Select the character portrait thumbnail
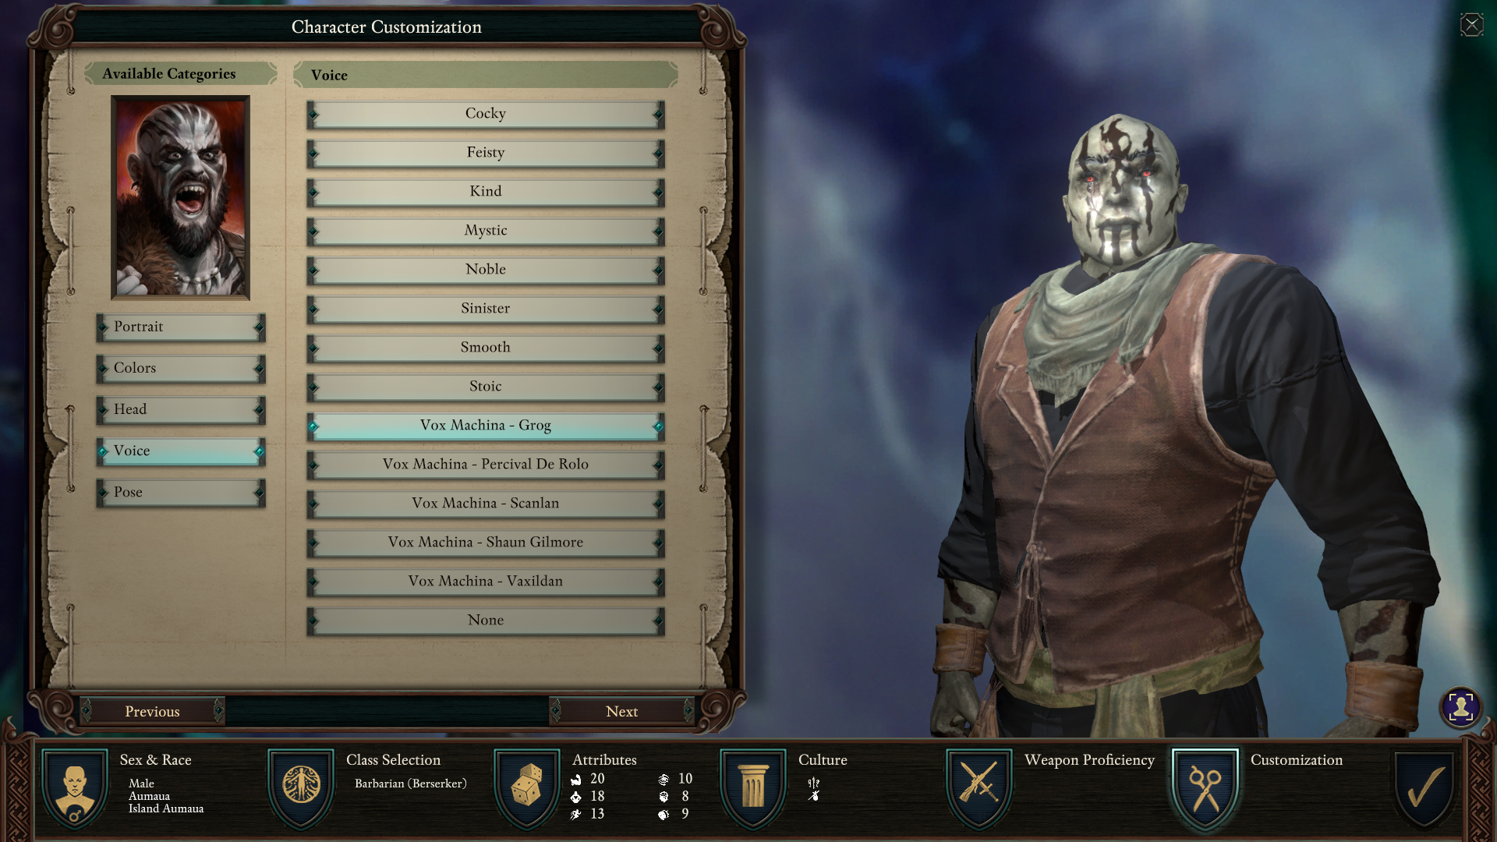1497x842 pixels. [181, 196]
